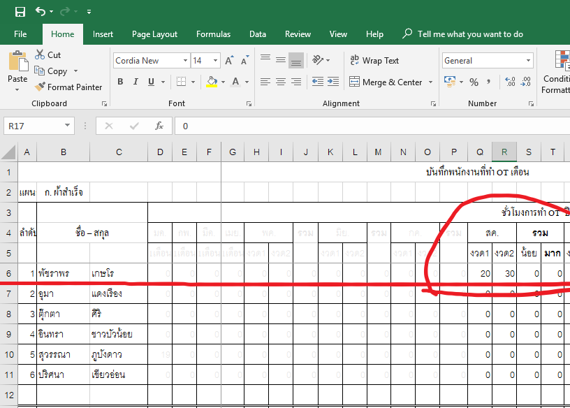570x408 pixels.
Task: Click the Cut scissors icon
Action: [x=40, y=54]
